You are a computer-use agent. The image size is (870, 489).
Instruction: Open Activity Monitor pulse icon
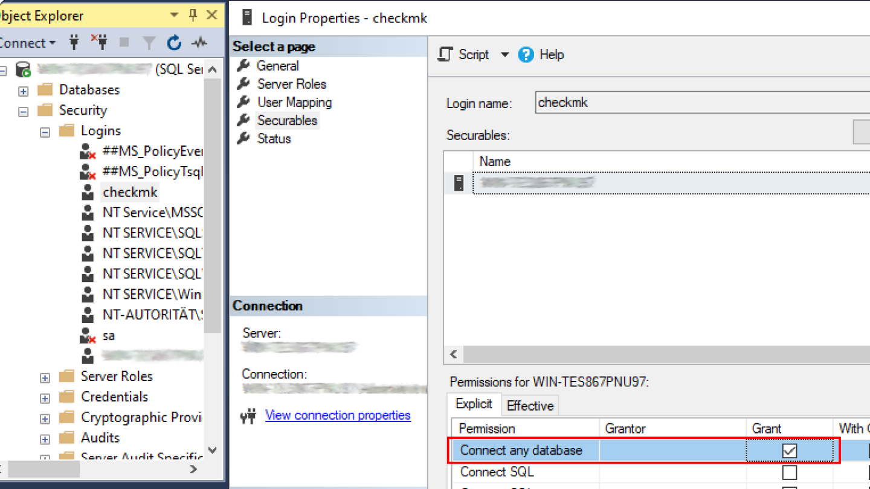pos(199,43)
